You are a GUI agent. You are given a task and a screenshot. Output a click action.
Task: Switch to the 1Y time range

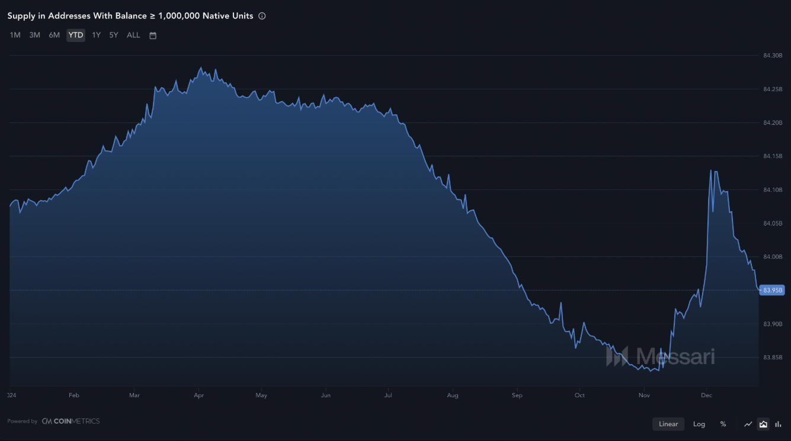pos(96,35)
